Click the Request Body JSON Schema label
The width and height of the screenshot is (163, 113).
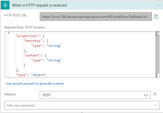(24, 27)
